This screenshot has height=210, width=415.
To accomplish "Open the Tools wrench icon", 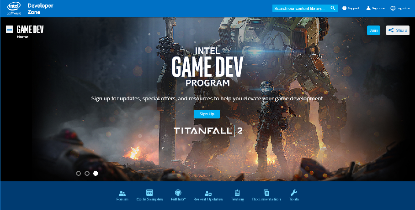I will [294, 193].
